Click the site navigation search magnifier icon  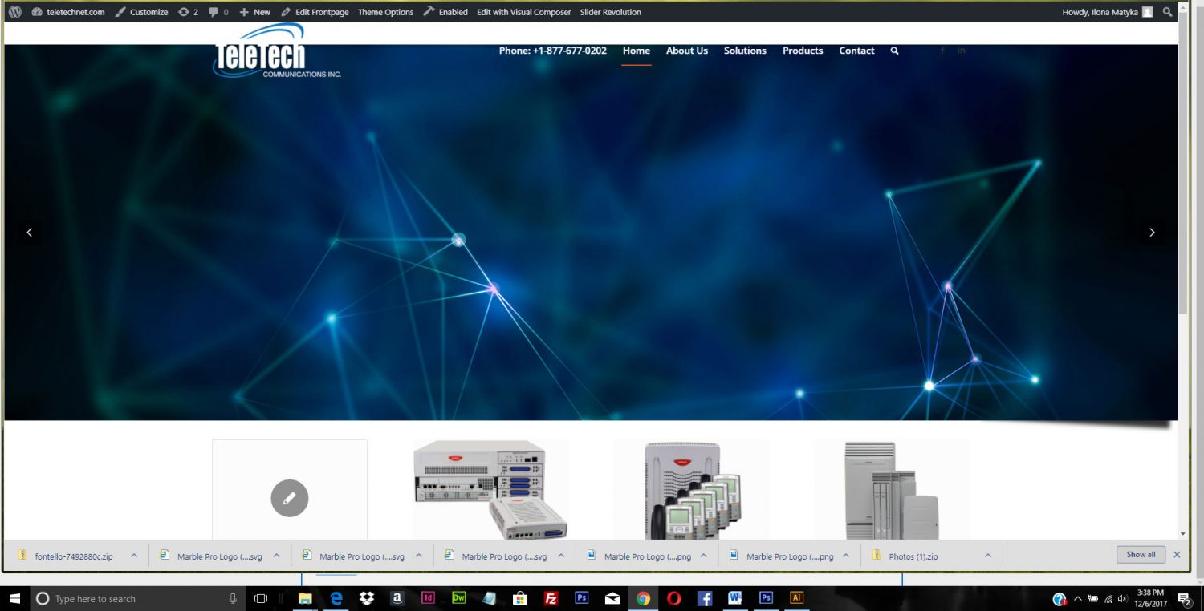coord(894,51)
